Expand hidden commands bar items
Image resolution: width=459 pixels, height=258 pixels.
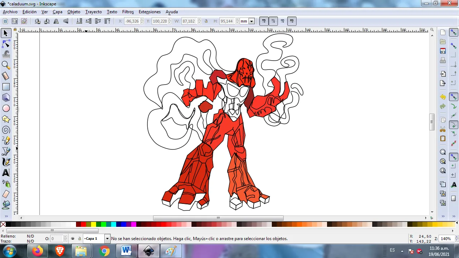[x=443, y=216]
